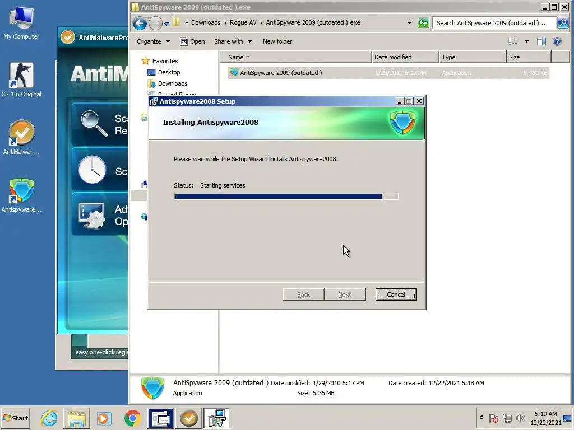The height and width of the screenshot is (430, 574).
Task: Launch CS 1.6 Original shortcut
Action: [x=21, y=80]
